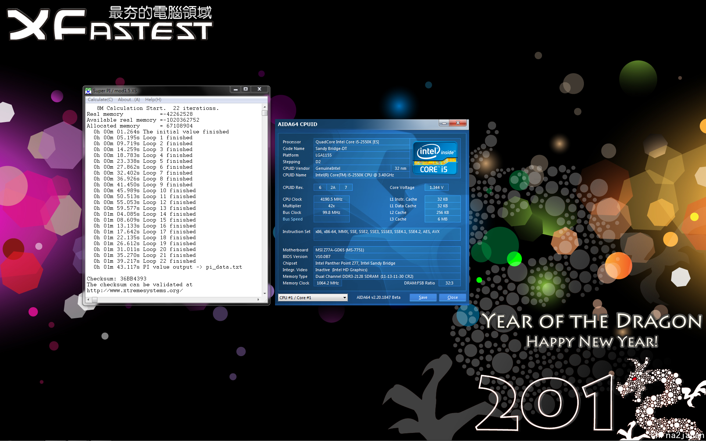Open the Help(H) menu in Super PI
This screenshot has height=441, width=706.
click(x=153, y=100)
